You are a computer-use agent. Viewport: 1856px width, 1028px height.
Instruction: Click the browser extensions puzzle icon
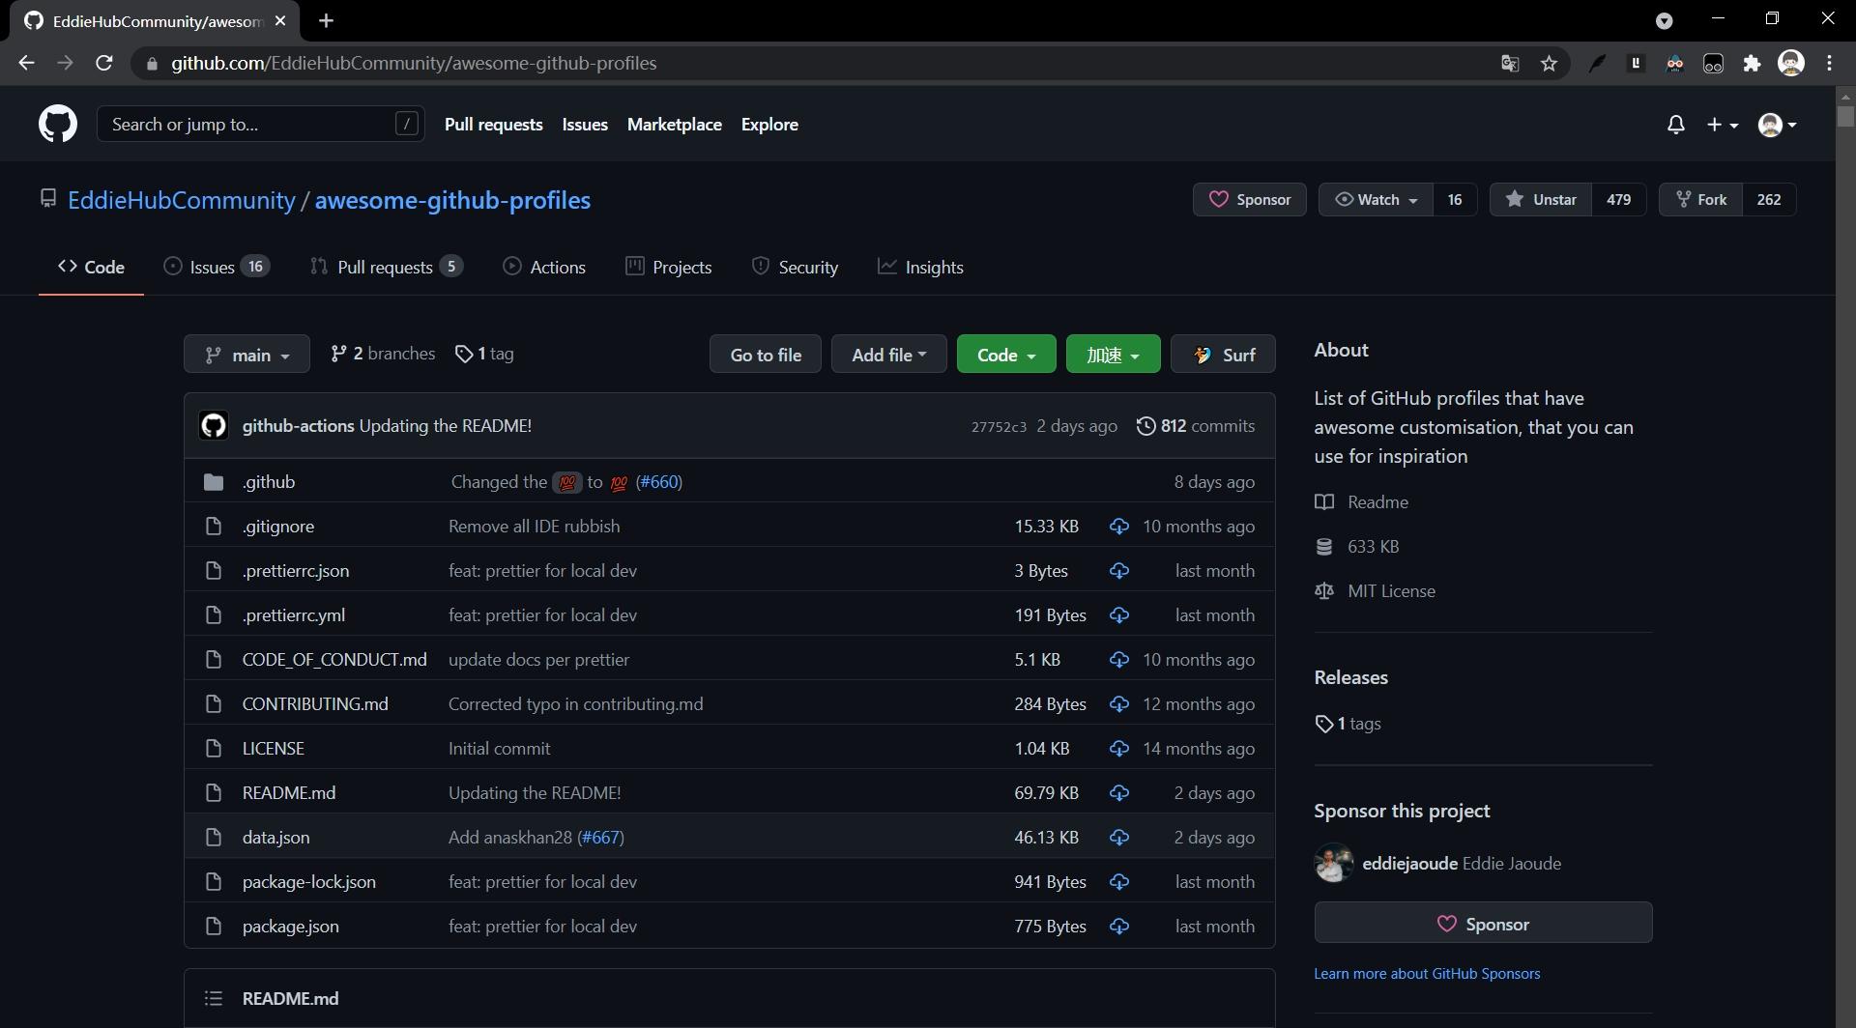(x=1753, y=63)
